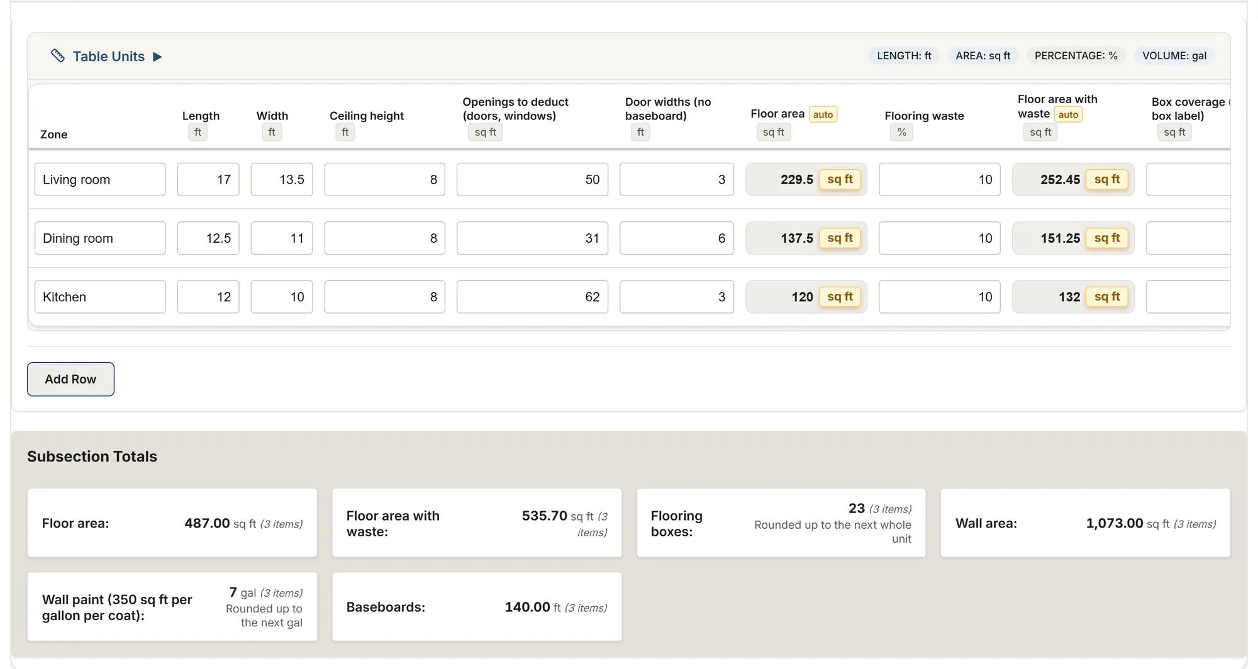Click the Flooring boxes total 23
The height and width of the screenshot is (669, 1258).
coord(857,508)
